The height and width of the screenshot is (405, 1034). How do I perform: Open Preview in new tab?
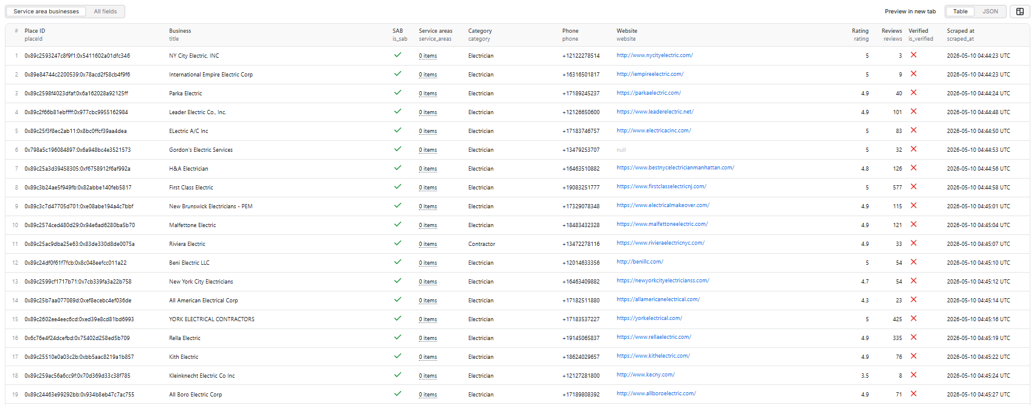[x=910, y=12]
